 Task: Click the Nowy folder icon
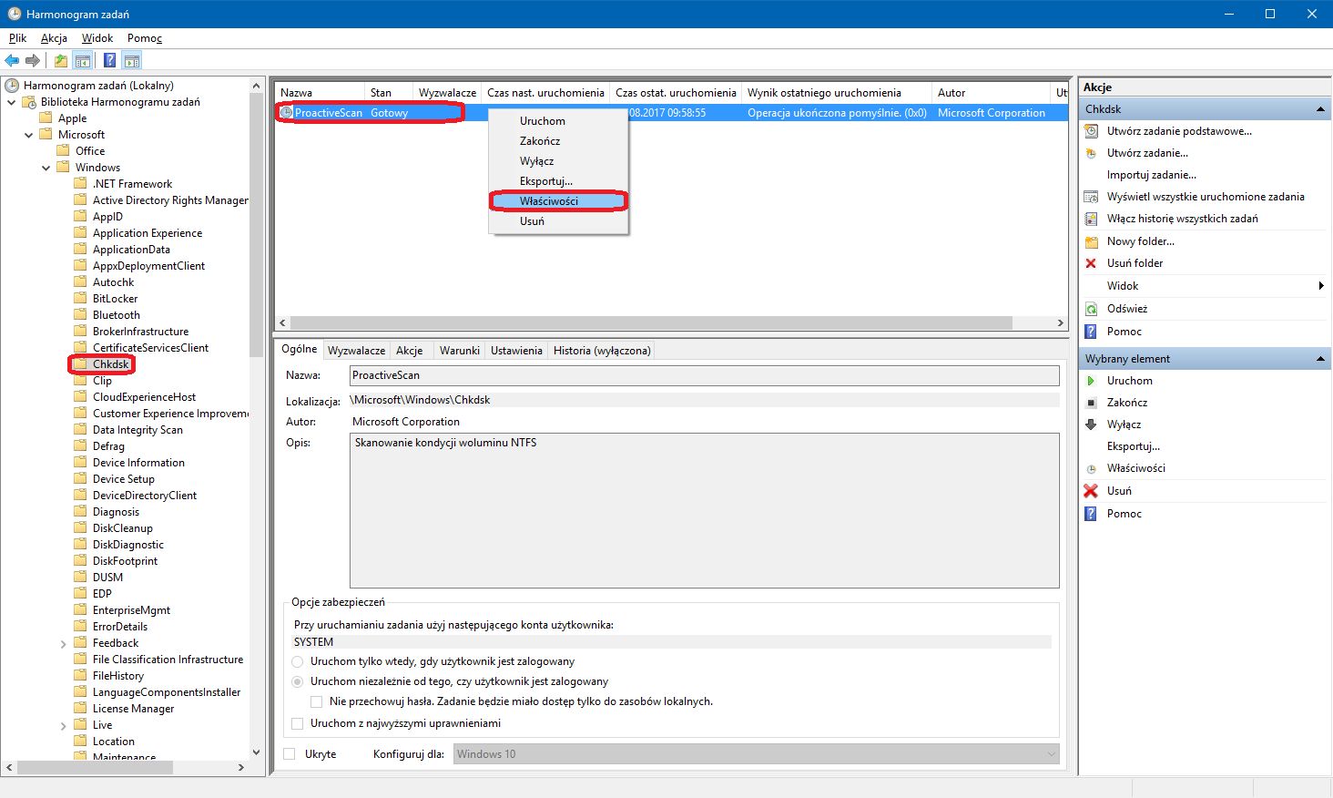point(1091,241)
